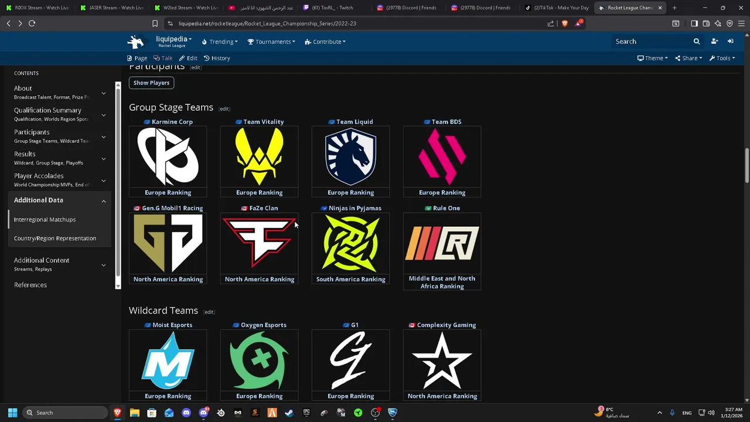
Task: Click the Karmine Corp team logo
Action: (168, 157)
